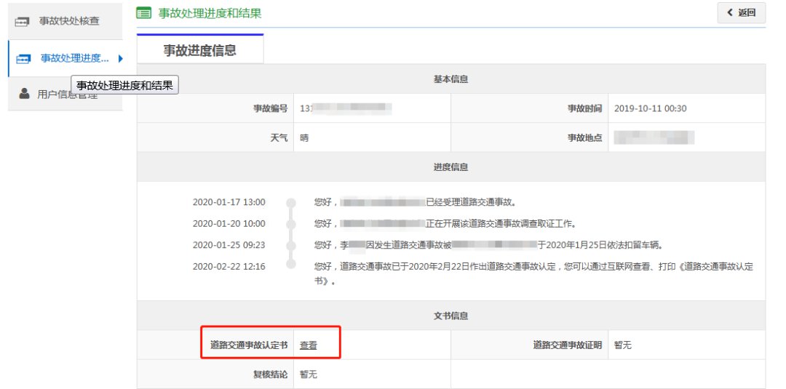Click the 文书信息 section header
The width and height of the screenshot is (786, 389).
pos(450,316)
